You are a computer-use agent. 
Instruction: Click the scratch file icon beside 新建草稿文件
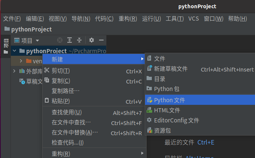coord(150,68)
